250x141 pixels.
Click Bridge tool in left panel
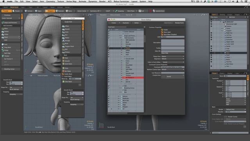pos(11,51)
